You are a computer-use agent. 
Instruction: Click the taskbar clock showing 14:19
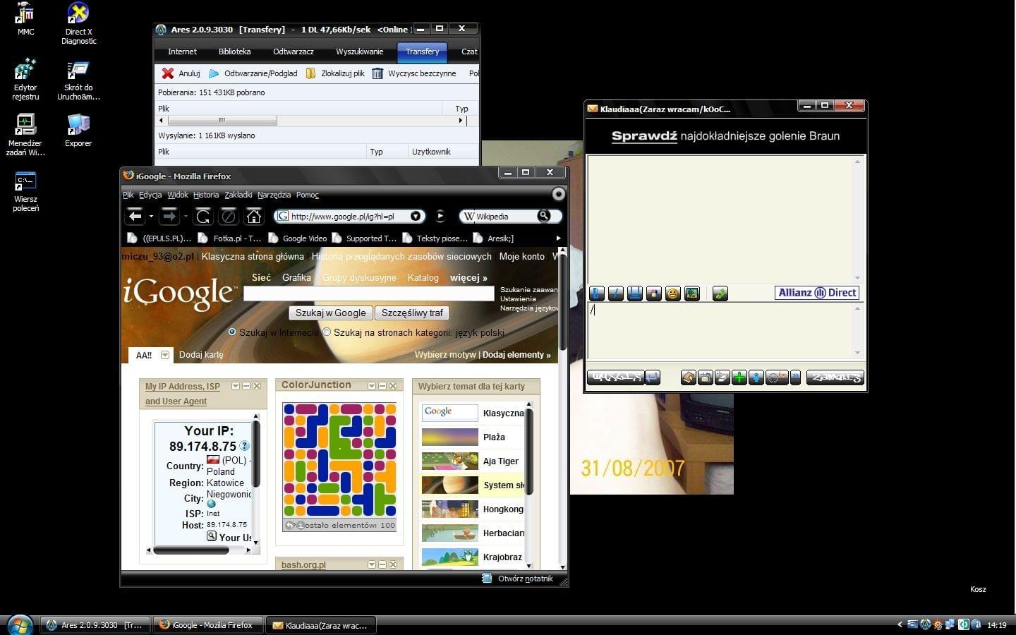(x=996, y=625)
